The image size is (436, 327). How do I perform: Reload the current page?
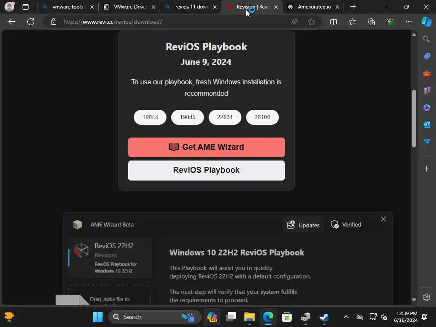coord(31,22)
